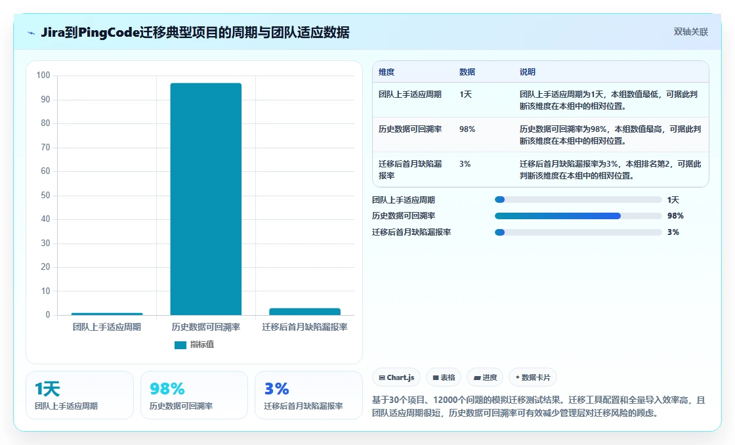This screenshot has width=735, height=445.
Task: Click the Jira到PingCode page title
Action: click(x=195, y=33)
